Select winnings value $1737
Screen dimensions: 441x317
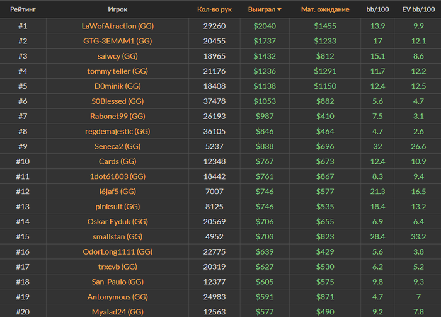(x=265, y=41)
